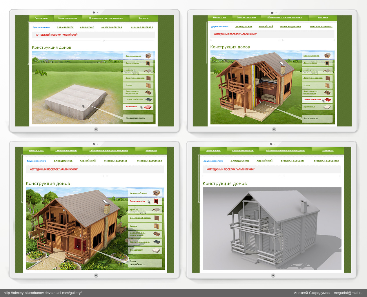Click the wall panel icon beside Дом-трансформер on foundation slab screen
Viewport: 367px width, 297px height.
pyautogui.click(x=149, y=78)
